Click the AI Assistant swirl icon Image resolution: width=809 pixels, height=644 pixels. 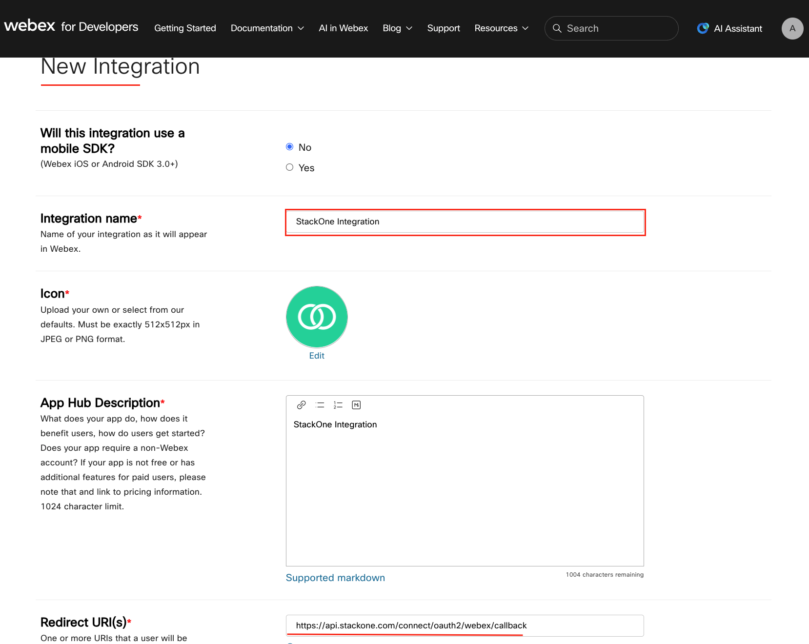[703, 28]
